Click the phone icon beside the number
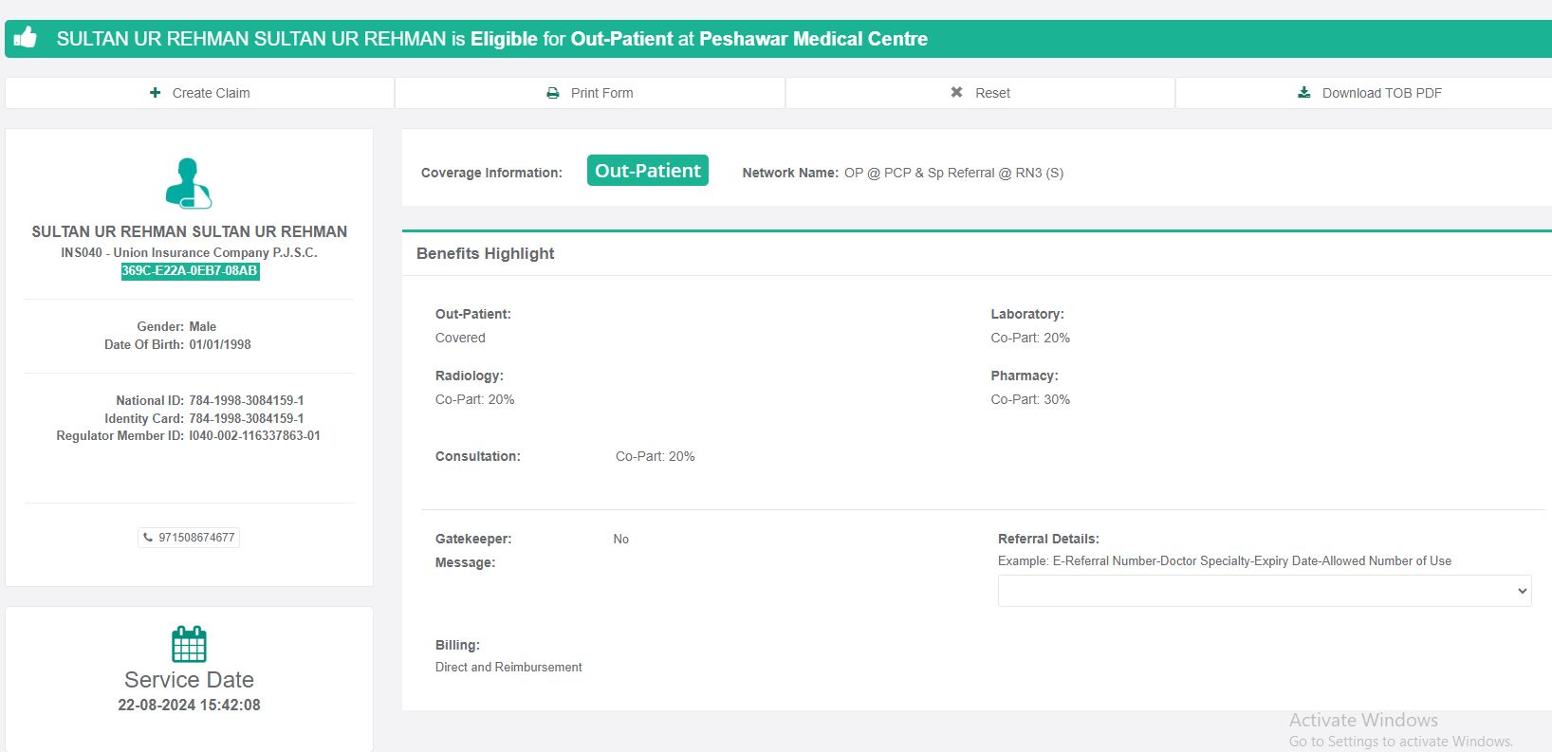The image size is (1552, 752). [148, 538]
